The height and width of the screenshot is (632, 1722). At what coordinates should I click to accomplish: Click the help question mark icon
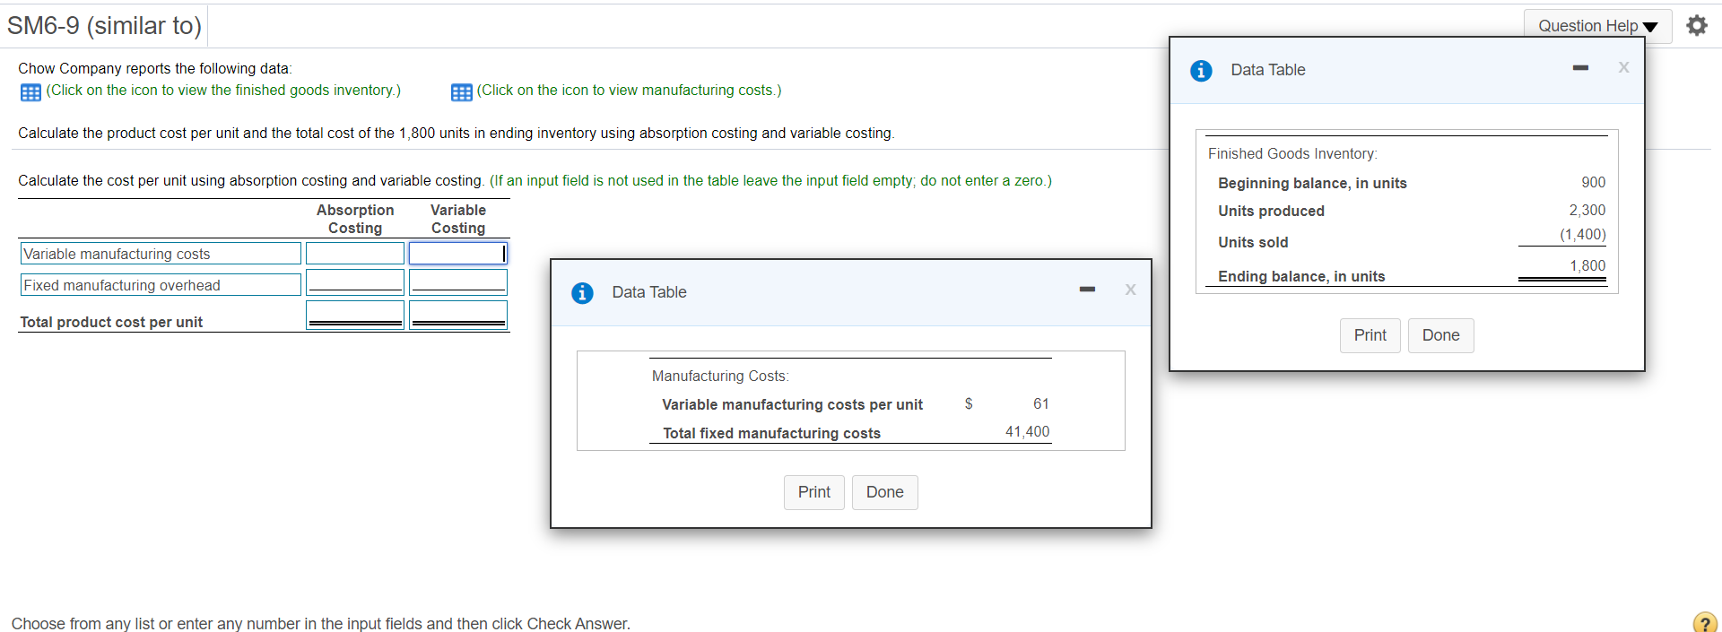(1704, 622)
